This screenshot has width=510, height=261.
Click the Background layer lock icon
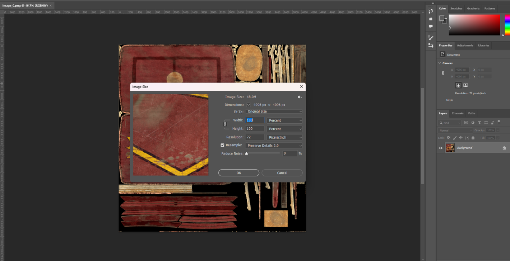point(504,148)
